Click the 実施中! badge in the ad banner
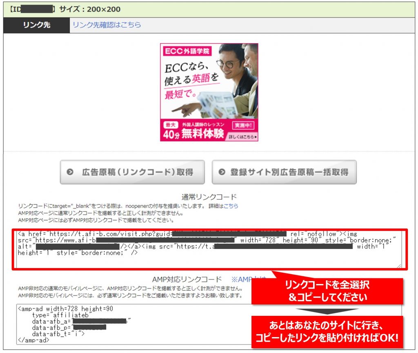Viewport: 418px width, 353px height. 244,125
